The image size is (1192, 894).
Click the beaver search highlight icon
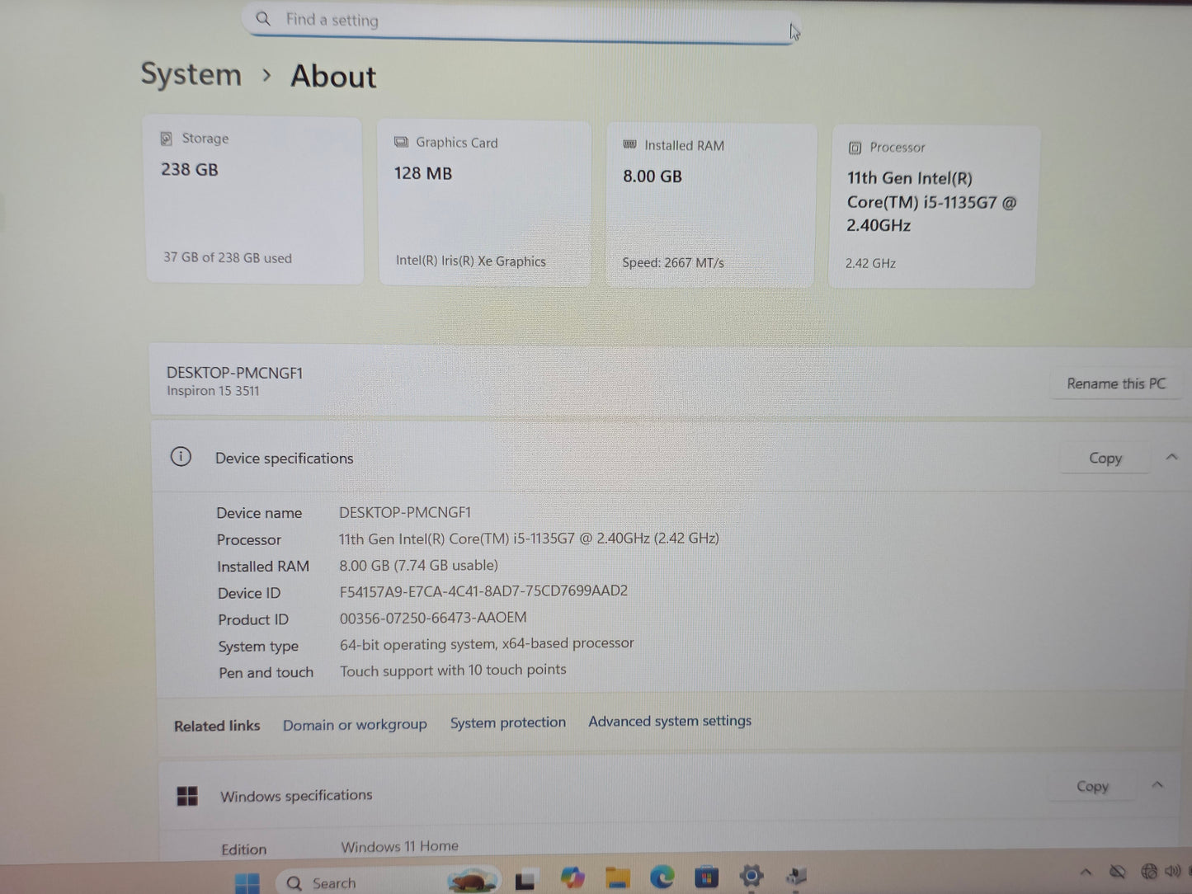click(473, 881)
